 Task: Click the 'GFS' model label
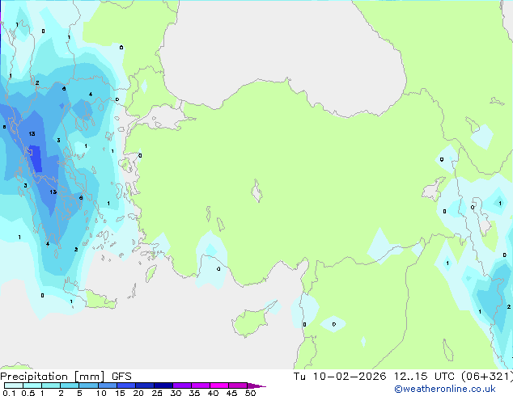[121, 377]
